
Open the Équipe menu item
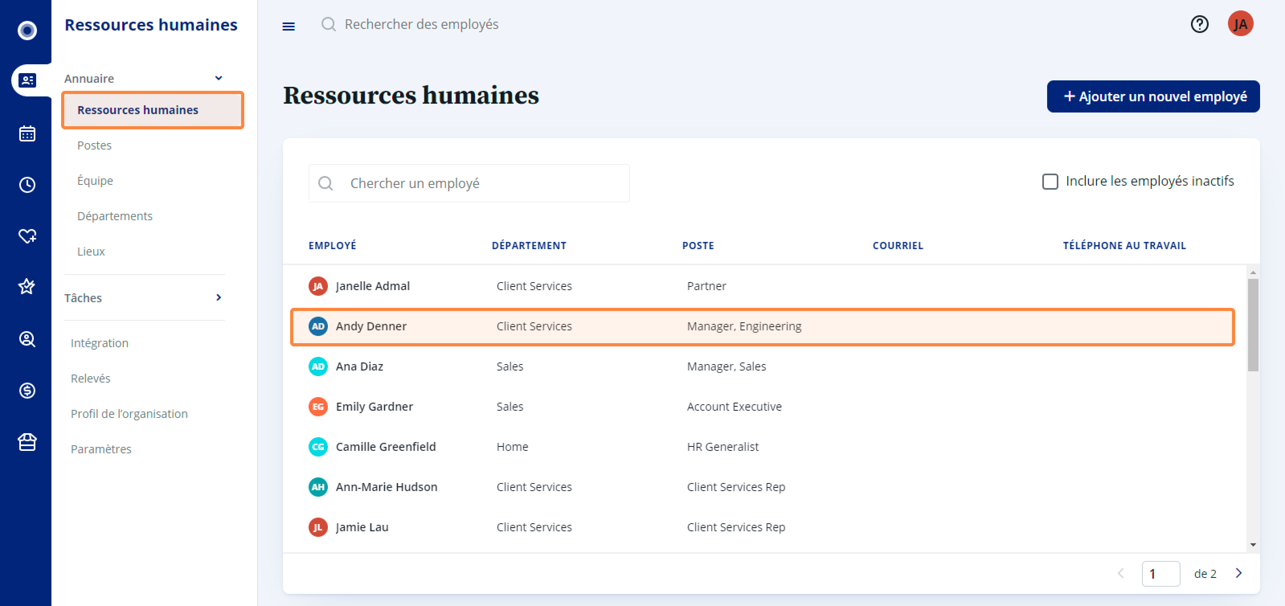point(95,180)
